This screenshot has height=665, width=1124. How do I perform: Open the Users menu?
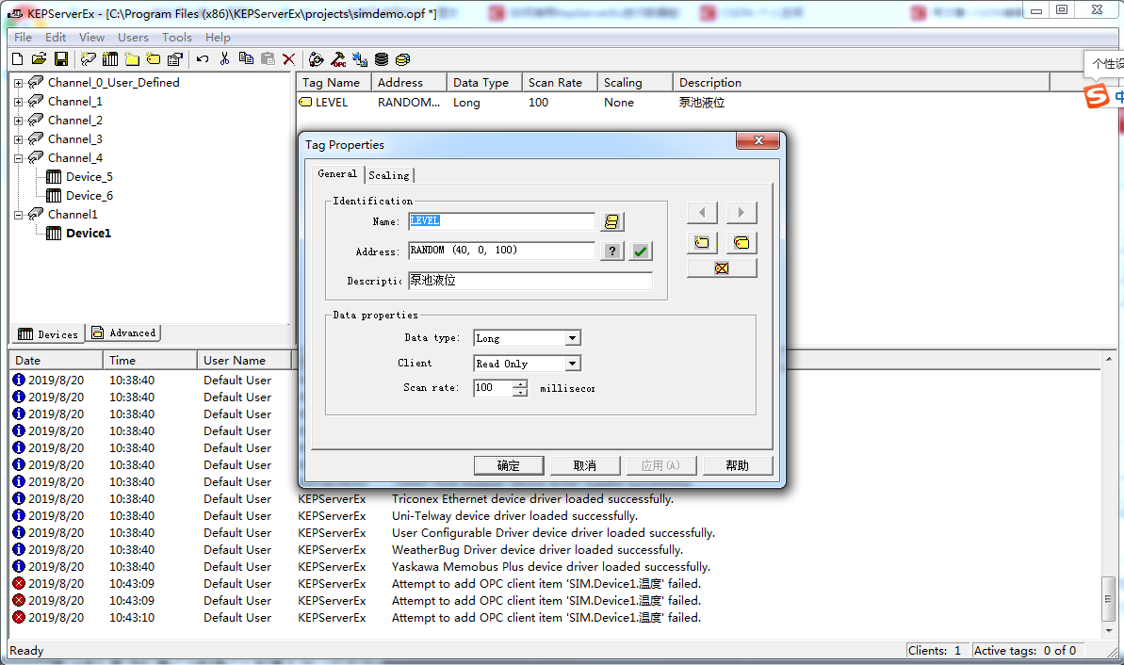coord(133,38)
